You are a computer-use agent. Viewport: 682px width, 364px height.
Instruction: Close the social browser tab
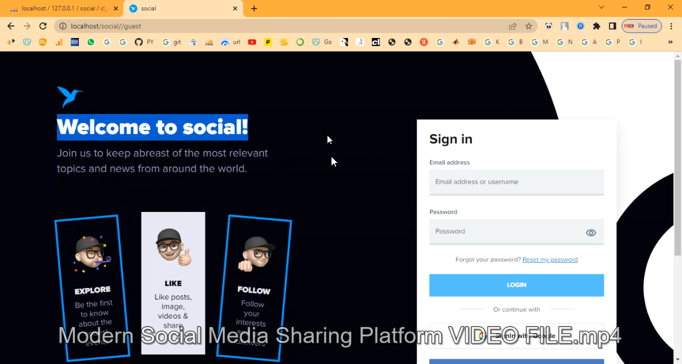coord(235,8)
